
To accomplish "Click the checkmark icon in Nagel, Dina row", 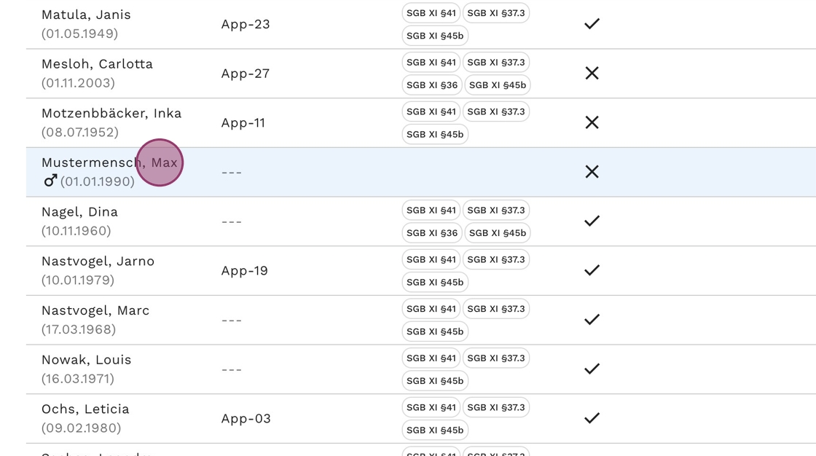I will point(592,221).
